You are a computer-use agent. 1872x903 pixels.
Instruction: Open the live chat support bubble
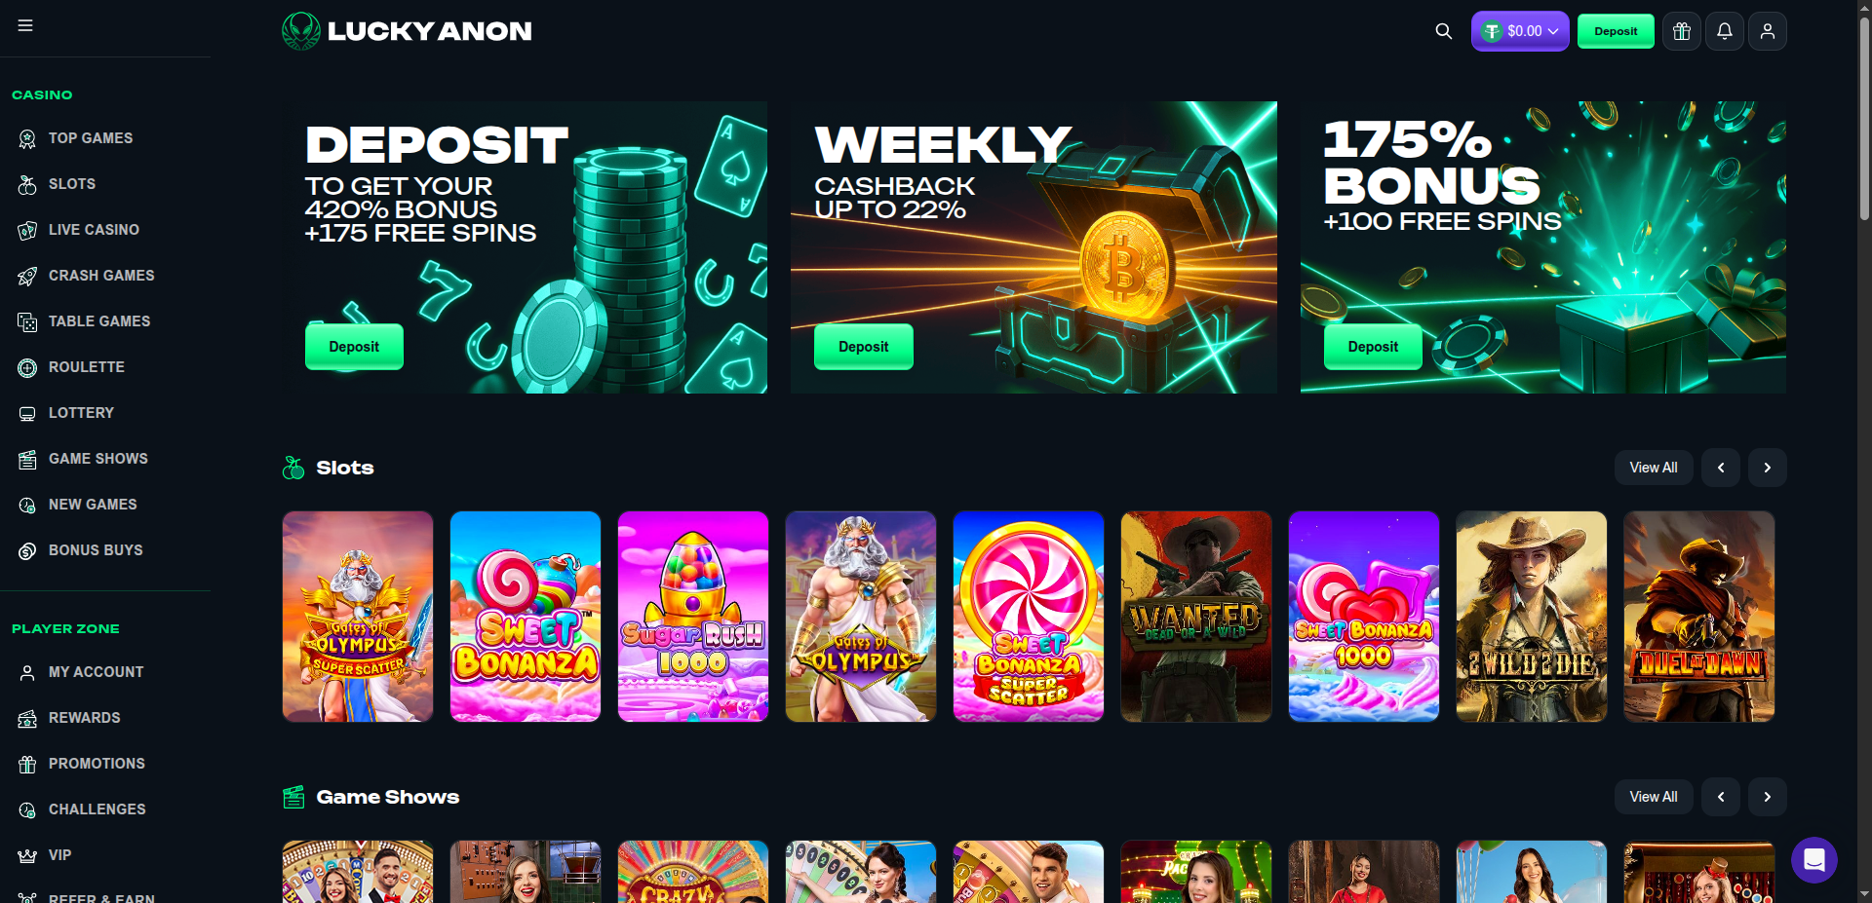[x=1813, y=860]
